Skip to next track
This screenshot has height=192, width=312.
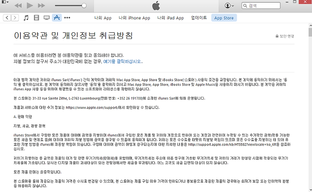(x=41, y=6)
